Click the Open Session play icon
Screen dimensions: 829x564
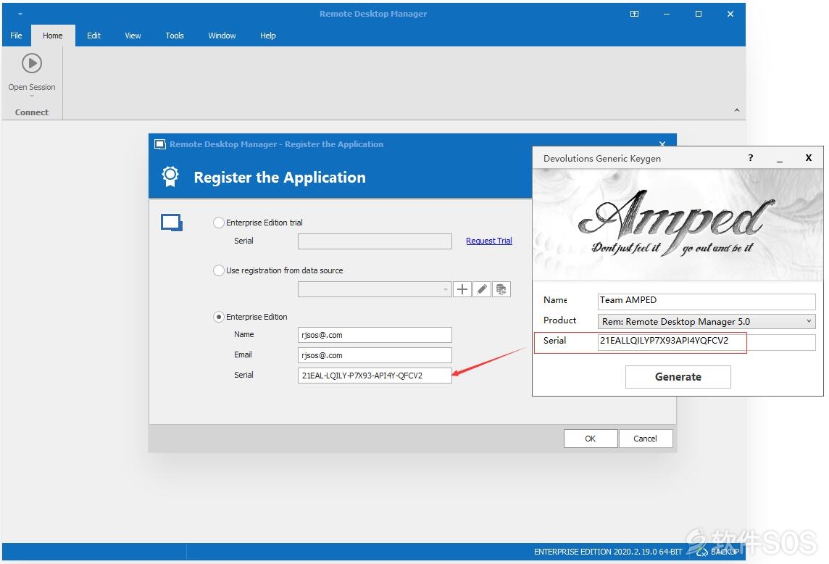point(32,64)
